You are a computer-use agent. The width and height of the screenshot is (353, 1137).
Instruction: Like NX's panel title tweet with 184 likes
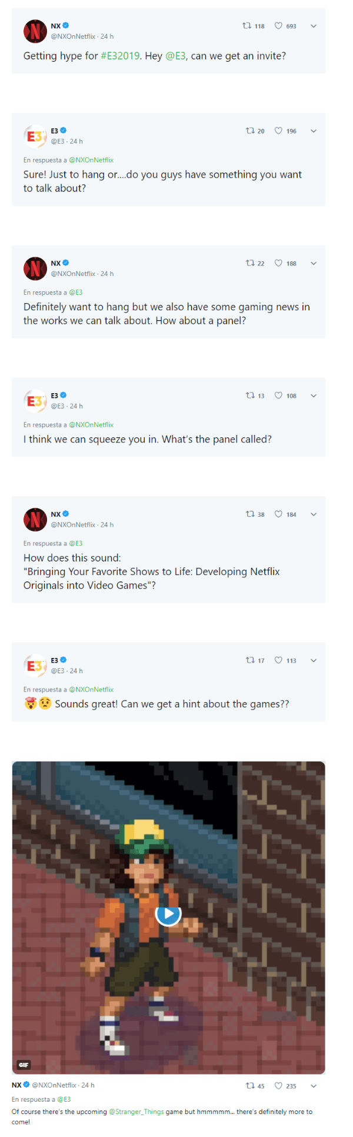click(x=279, y=514)
